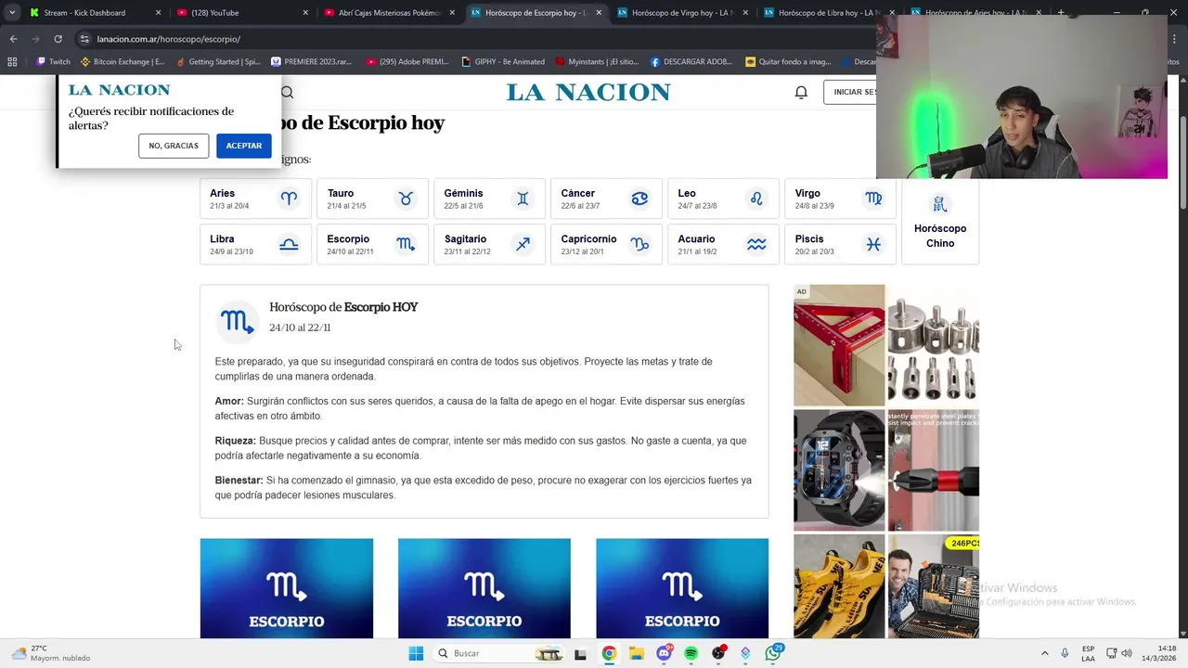View site information icon in address bar
1188x668 pixels.
coord(84,39)
